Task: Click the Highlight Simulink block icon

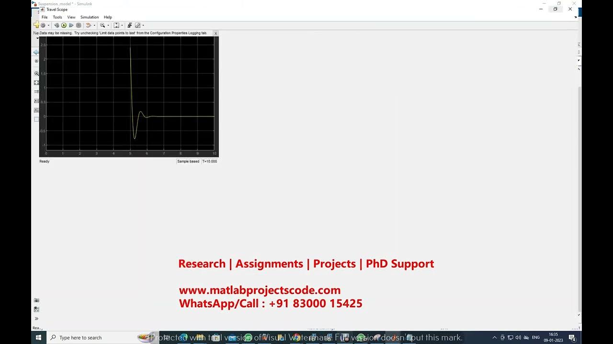Action: coord(89,25)
